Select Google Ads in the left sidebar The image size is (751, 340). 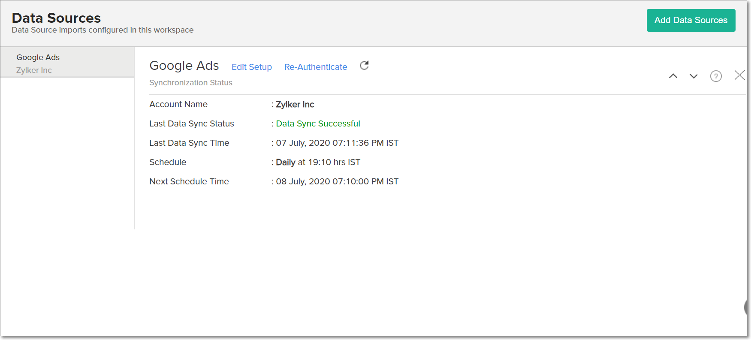pyautogui.click(x=38, y=57)
